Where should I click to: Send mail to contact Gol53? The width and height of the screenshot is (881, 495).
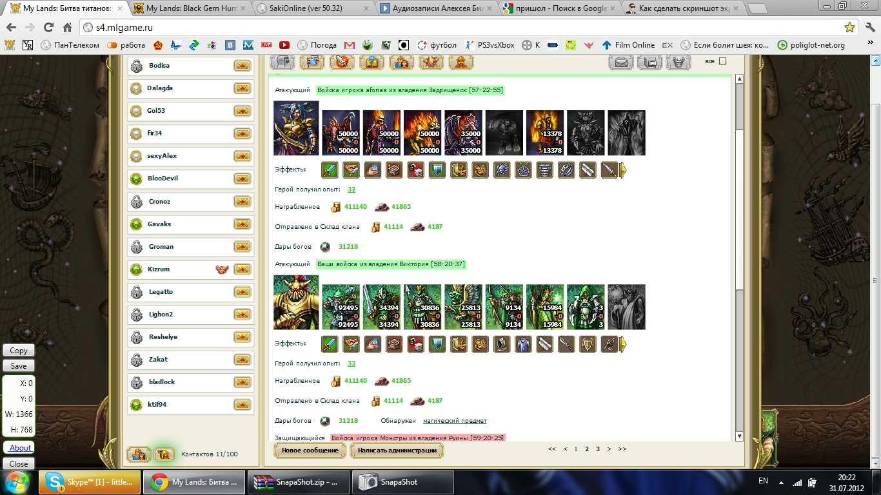[x=242, y=111]
